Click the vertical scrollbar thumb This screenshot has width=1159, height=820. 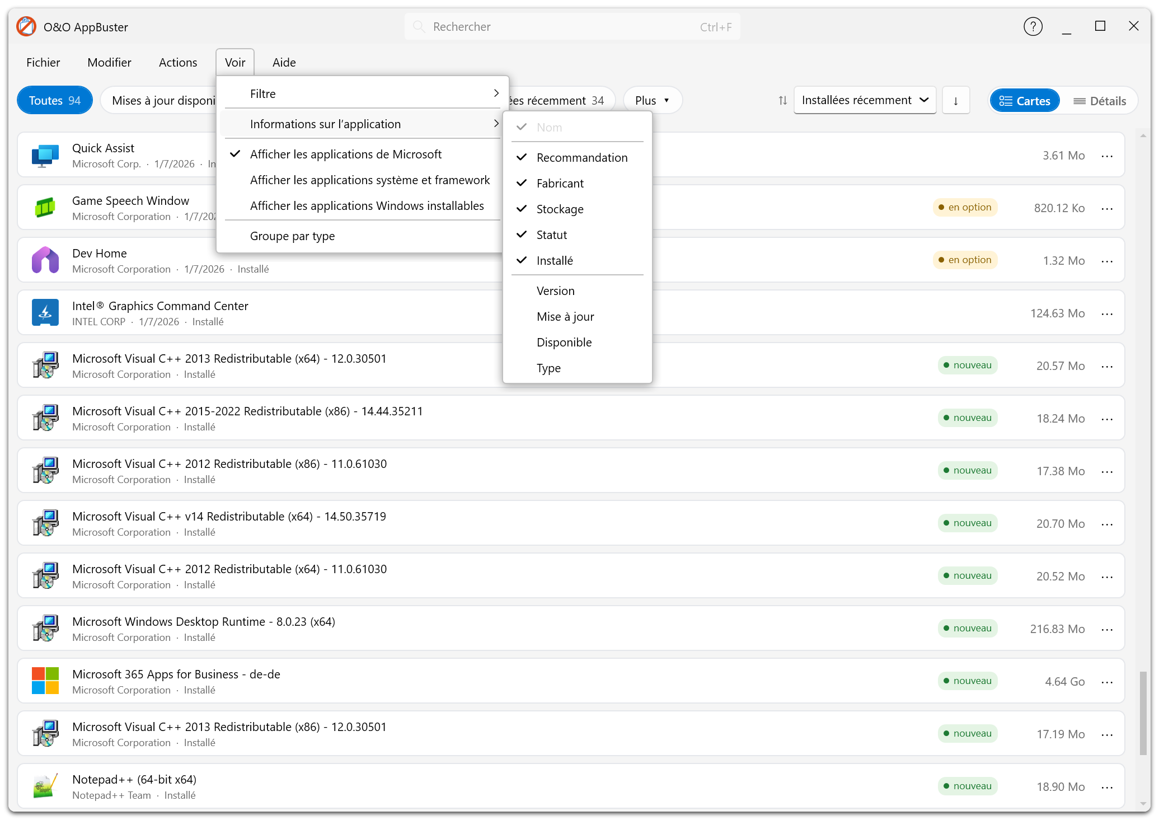(x=1143, y=714)
